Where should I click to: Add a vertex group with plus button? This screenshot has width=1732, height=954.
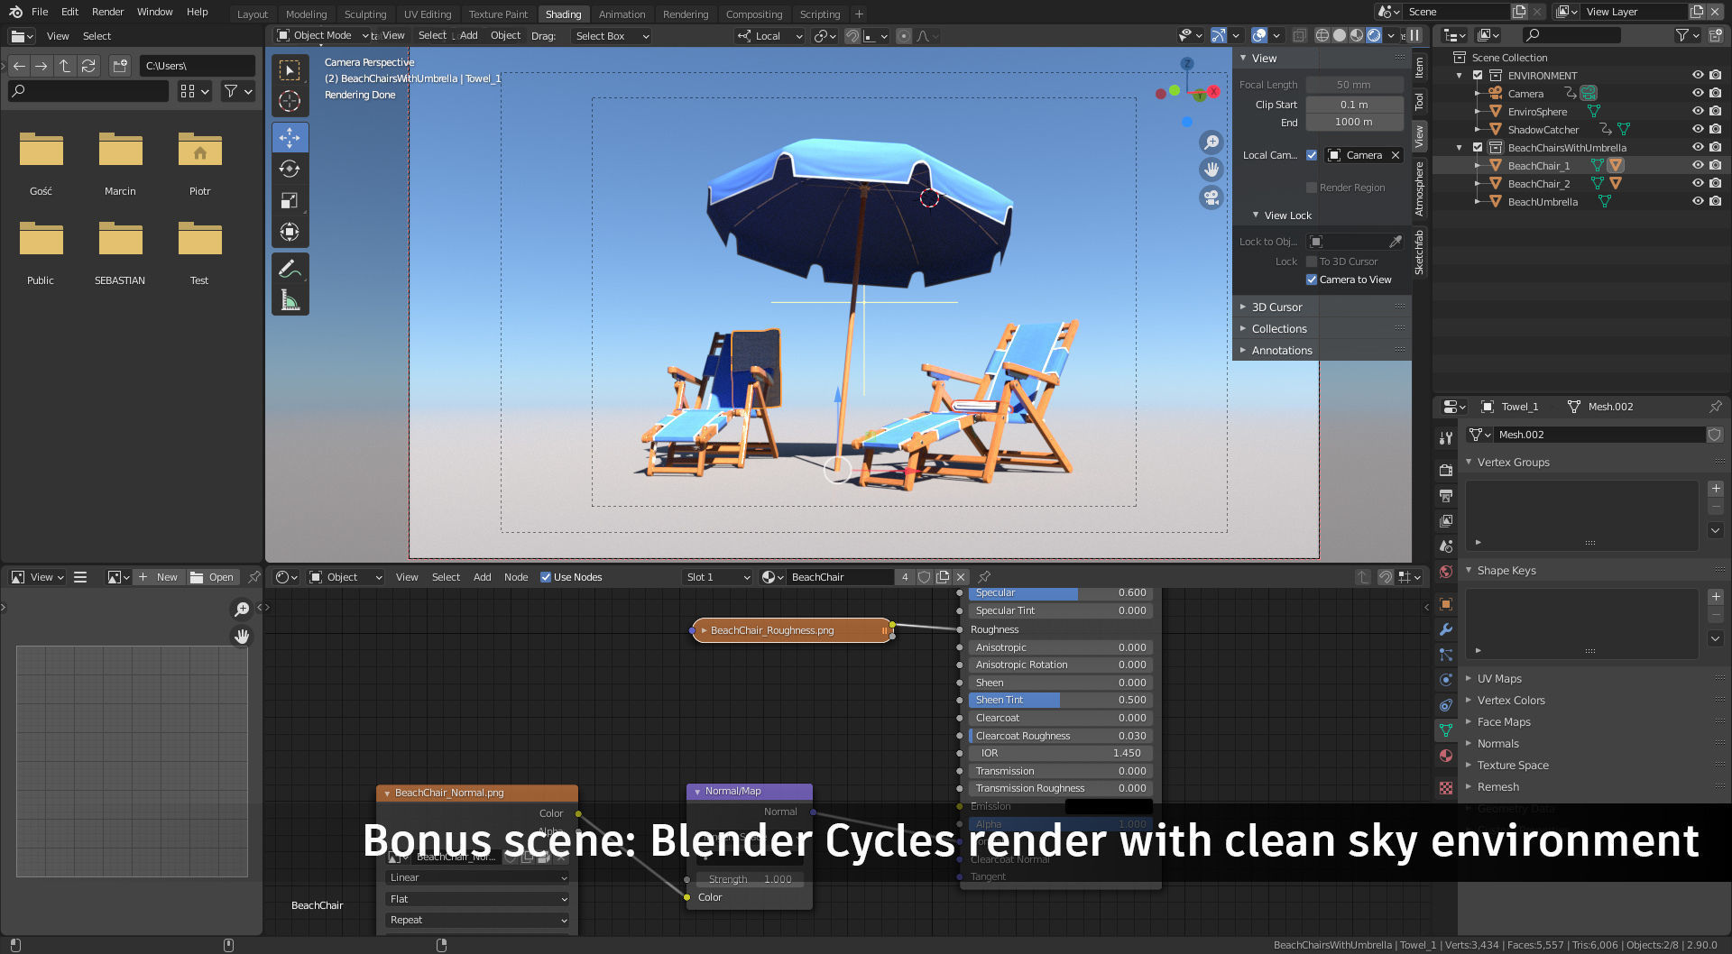(1716, 489)
